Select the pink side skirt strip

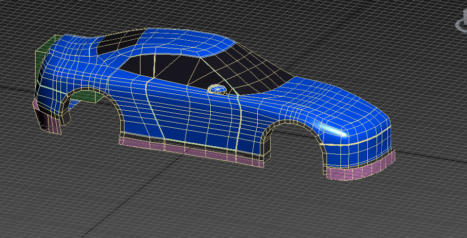(191, 149)
